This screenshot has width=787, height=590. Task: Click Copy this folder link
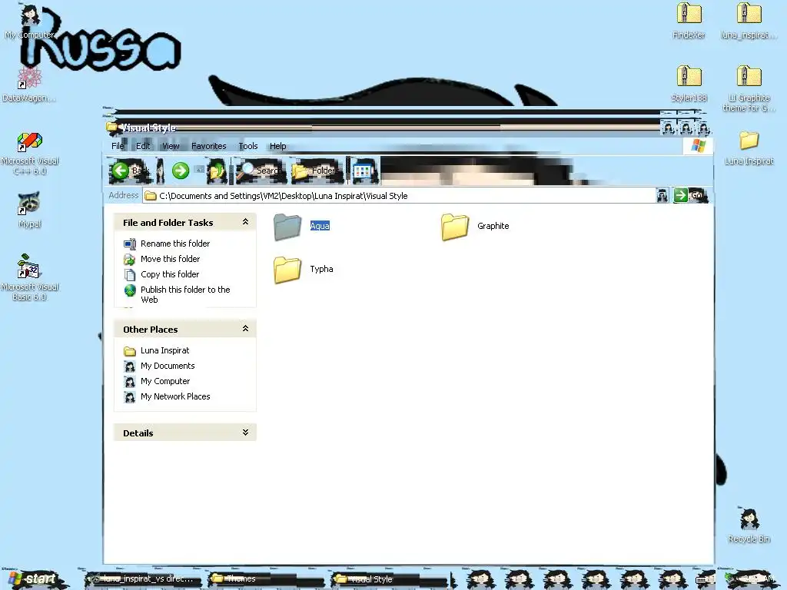tap(170, 274)
